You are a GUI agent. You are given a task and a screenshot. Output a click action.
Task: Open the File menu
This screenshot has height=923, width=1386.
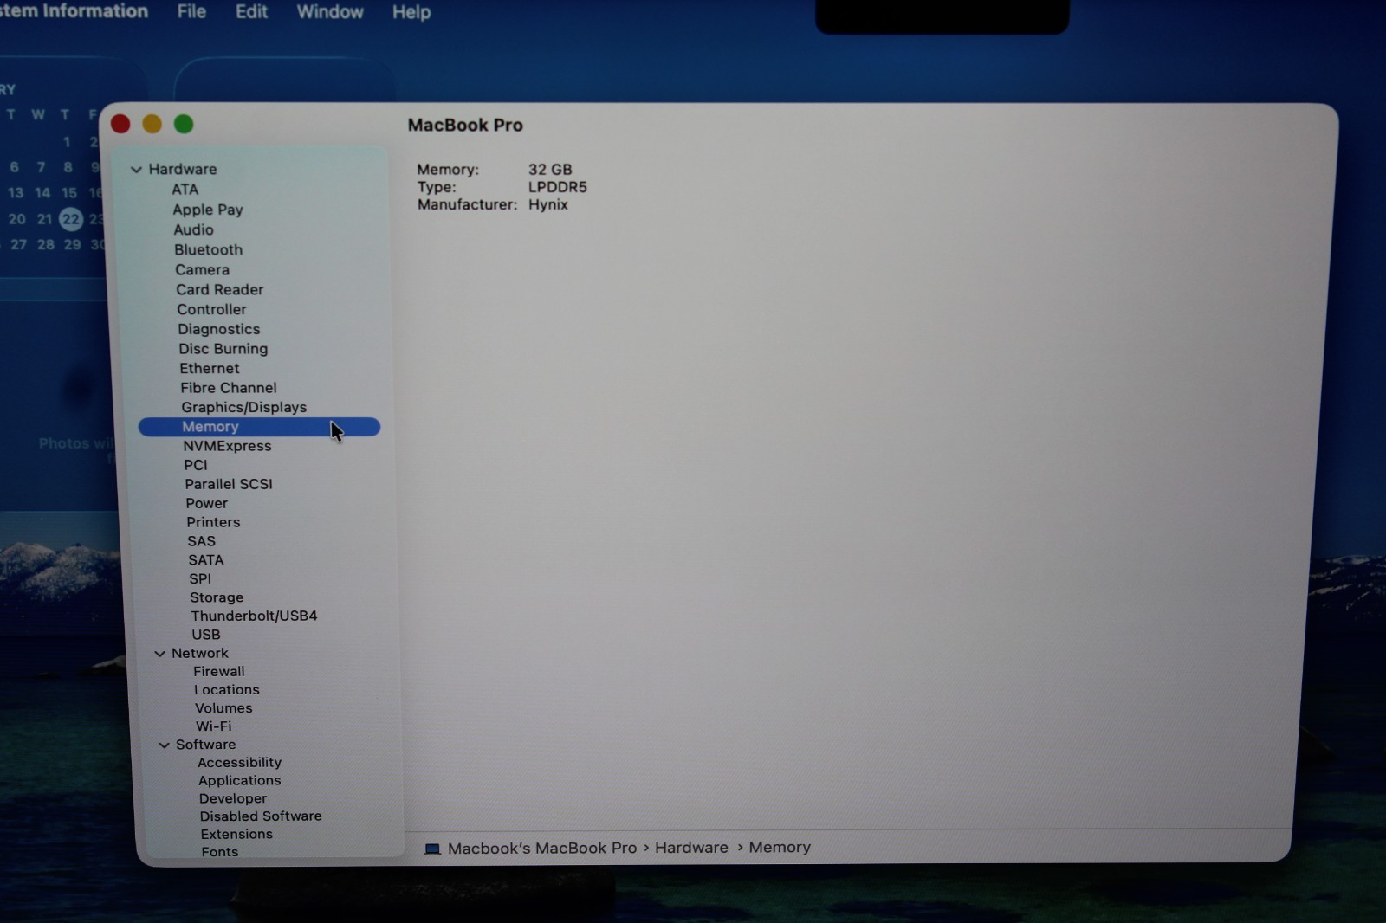click(x=191, y=12)
